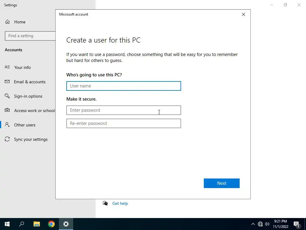
Task: Click the Get help chat icon
Action: click(x=105, y=203)
